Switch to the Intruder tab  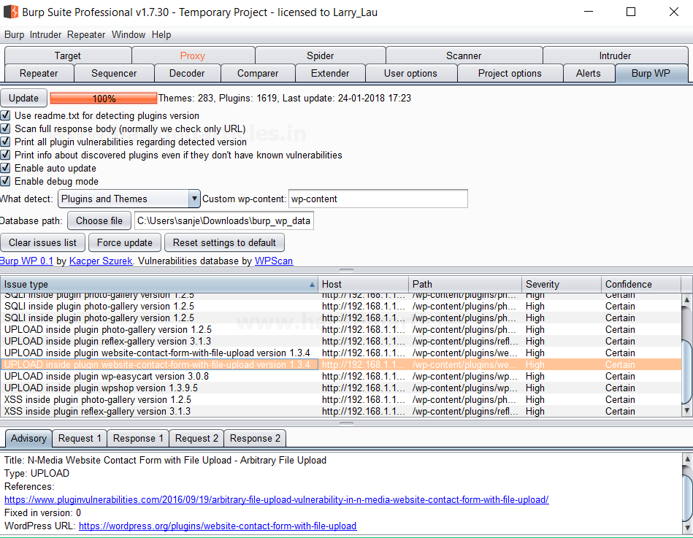(x=615, y=55)
